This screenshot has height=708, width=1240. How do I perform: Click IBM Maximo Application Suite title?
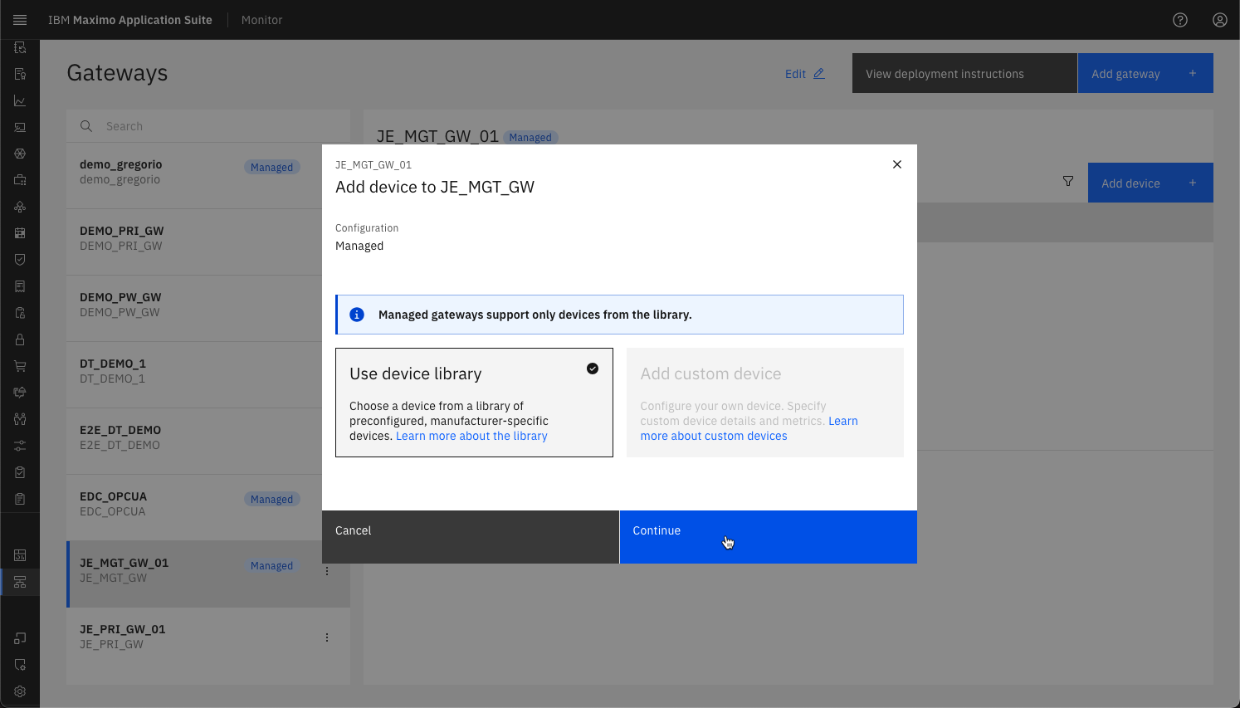point(130,20)
